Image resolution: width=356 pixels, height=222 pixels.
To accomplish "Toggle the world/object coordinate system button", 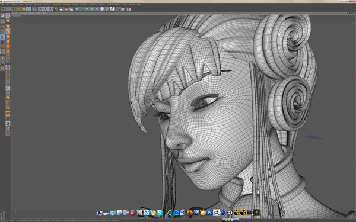I will (x=55, y=9).
